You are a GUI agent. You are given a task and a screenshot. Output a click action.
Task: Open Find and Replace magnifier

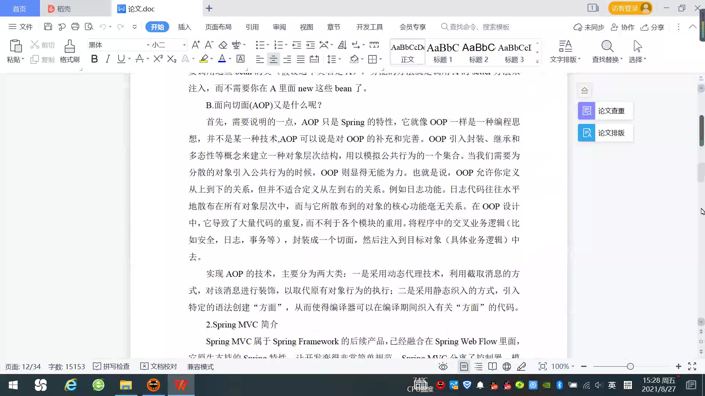point(607,47)
